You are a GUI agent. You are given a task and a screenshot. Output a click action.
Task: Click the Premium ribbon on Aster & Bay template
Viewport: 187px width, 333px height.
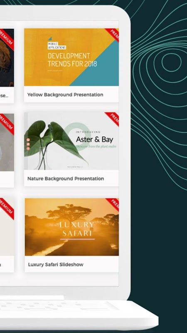(x=113, y=119)
